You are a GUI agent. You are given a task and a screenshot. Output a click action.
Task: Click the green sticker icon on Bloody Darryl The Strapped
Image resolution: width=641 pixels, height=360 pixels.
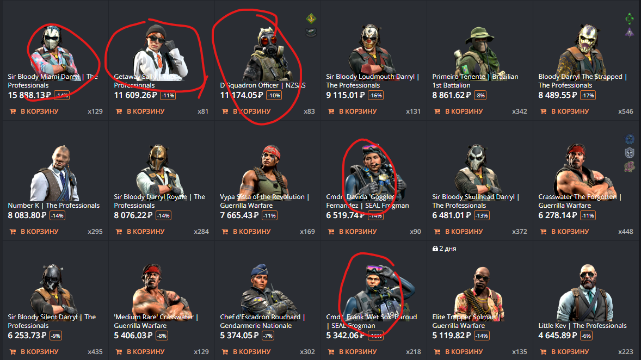630,19
